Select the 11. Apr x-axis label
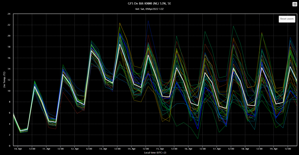The image size is (299, 155). pos(46,149)
